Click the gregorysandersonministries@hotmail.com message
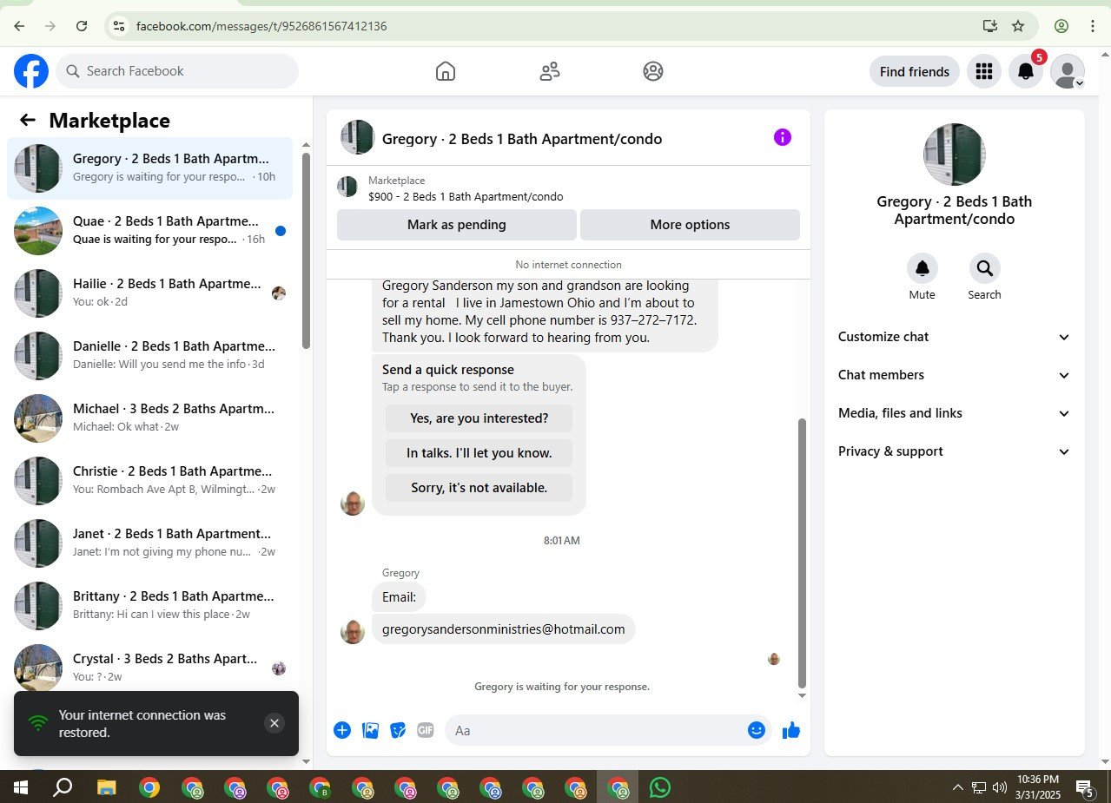 click(504, 629)
